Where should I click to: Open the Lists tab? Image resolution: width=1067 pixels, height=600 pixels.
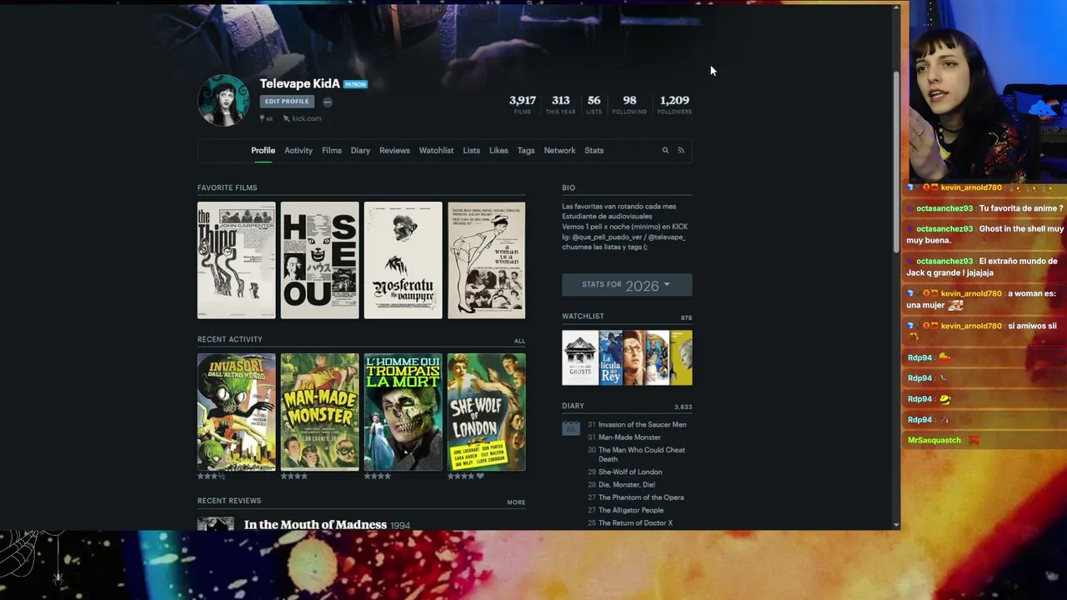click(472, 151)
